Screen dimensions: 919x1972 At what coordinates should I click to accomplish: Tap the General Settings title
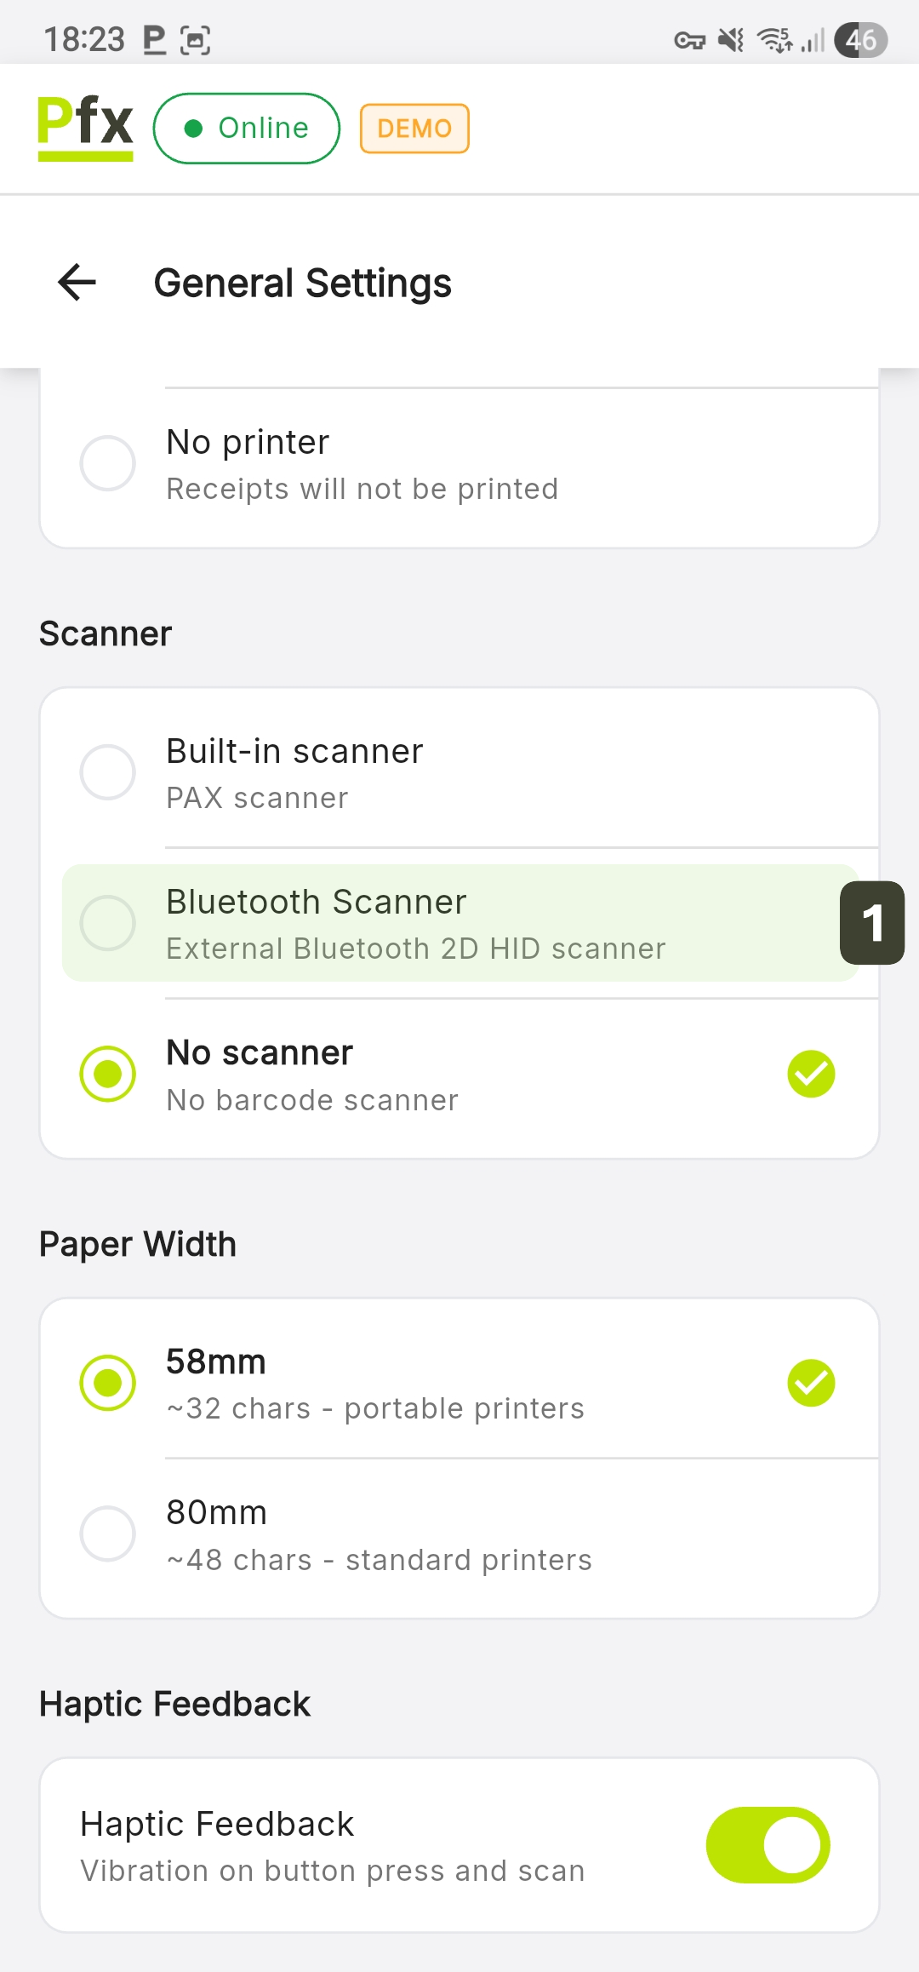[x=303, y=284]
